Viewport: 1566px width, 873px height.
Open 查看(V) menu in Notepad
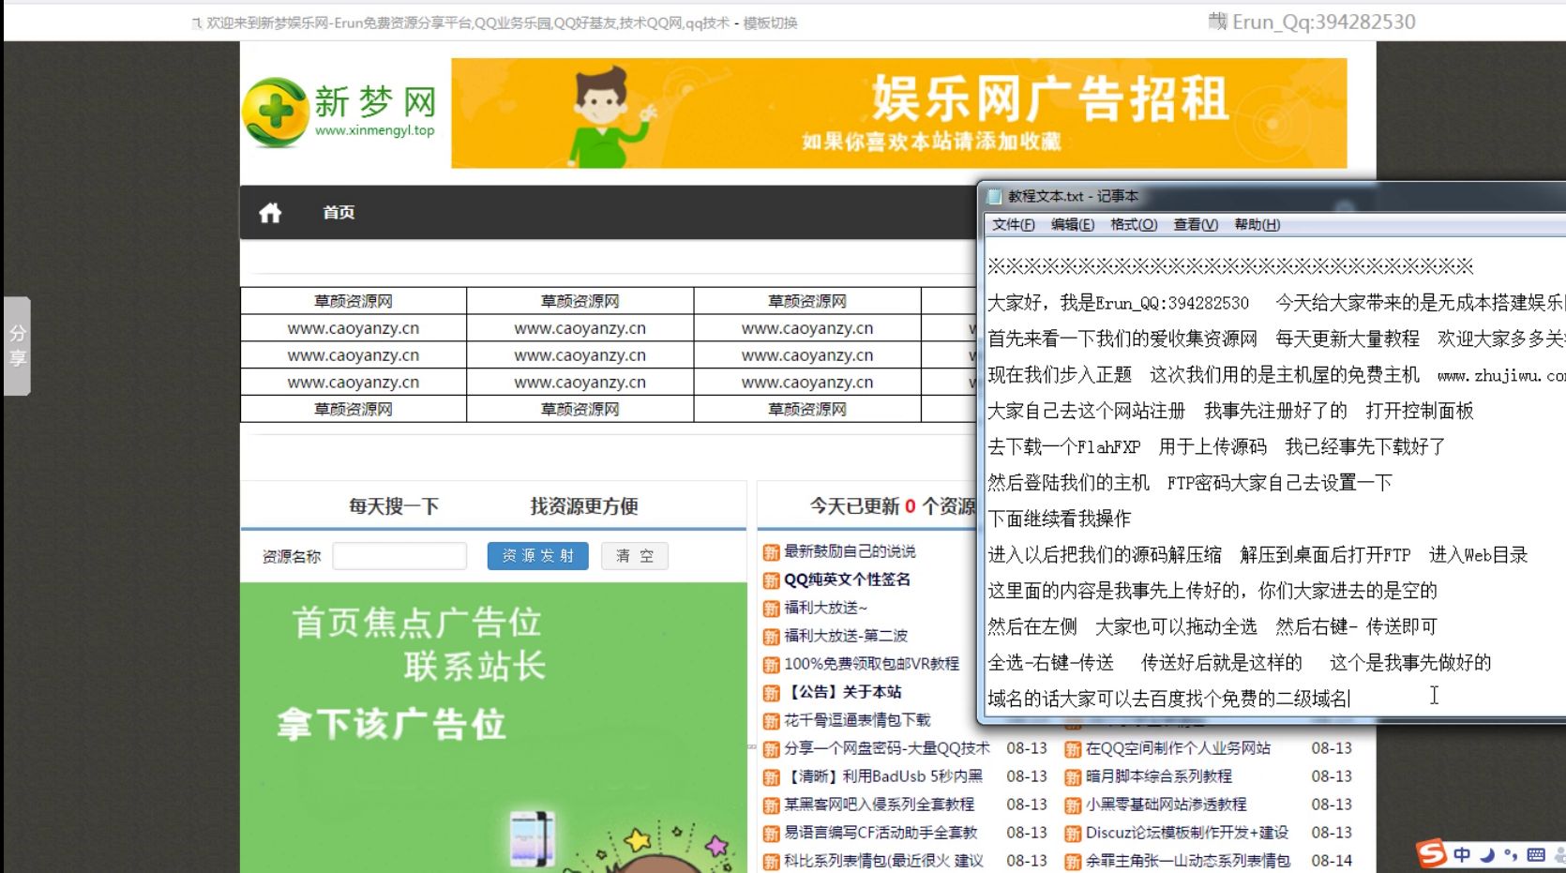(1195, 225)
